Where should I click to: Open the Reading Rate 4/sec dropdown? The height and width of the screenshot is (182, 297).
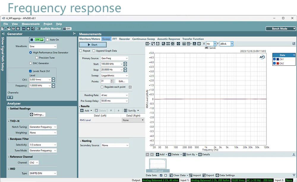(x=115, y=95)
